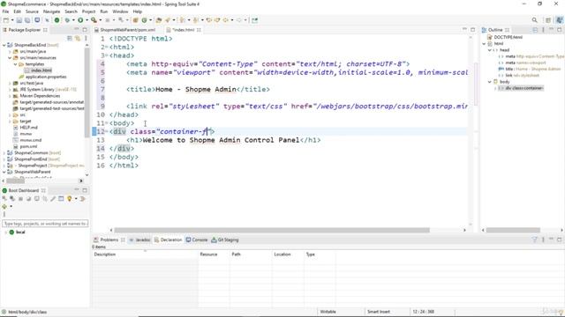Viewport: 565px width, 317px height.
Task: Open the Declaration tab
Action: tap(169, 240)
